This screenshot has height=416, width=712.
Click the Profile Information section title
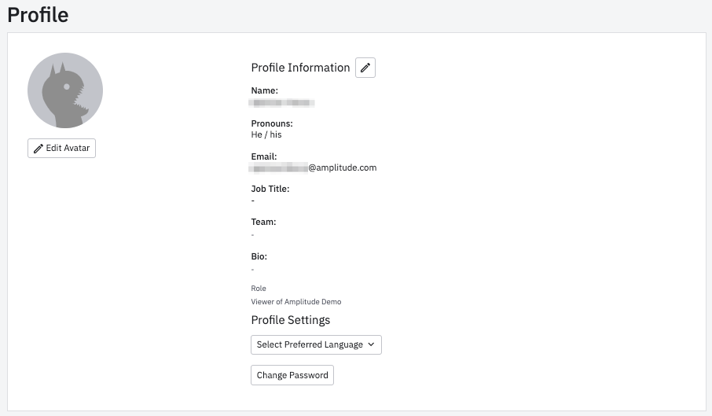[300, 68]
